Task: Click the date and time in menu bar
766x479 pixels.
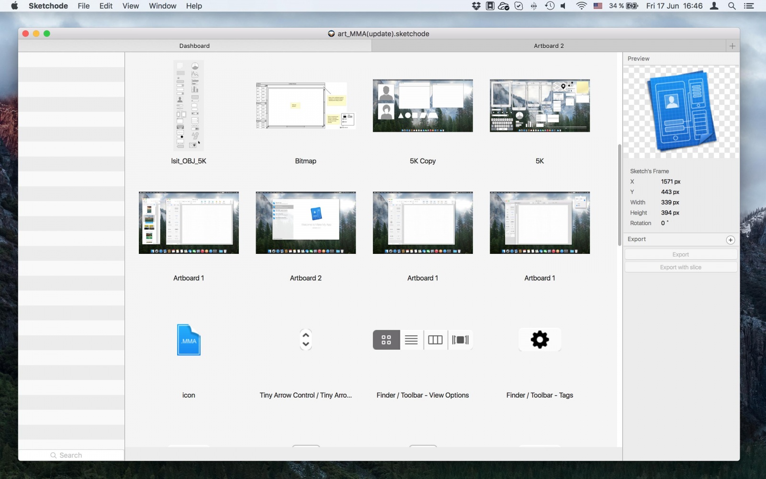Action: point(674,6)
